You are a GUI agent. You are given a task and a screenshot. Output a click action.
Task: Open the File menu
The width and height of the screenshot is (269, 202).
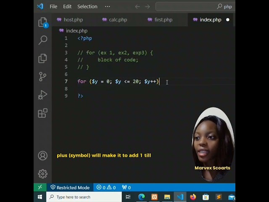[x=53, y=7]
